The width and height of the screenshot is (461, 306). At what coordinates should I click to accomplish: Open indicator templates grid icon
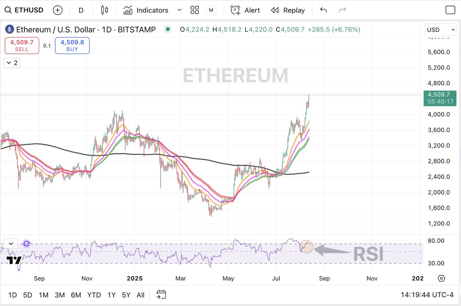tap(195, 10)
